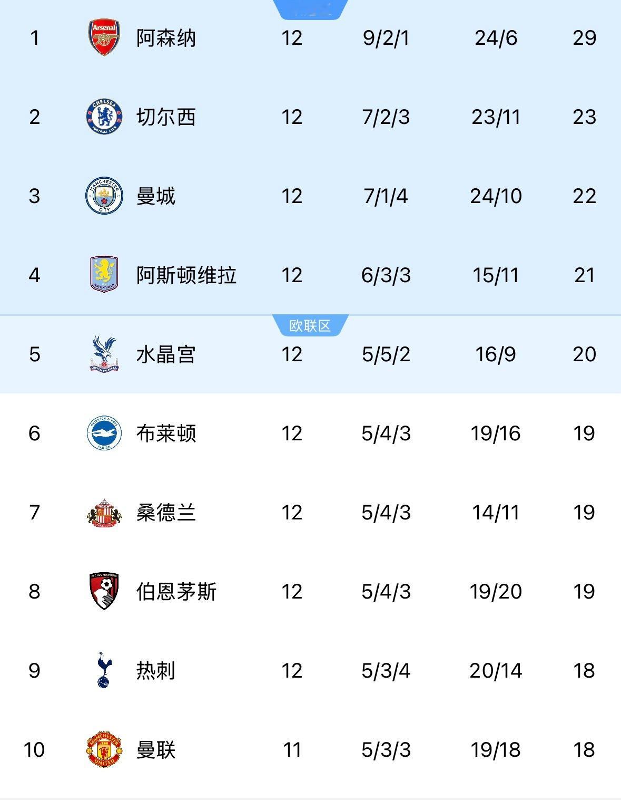This screenshot has width=621, height=800.
Task: Click the 切尔西 team name
Action: click(x=166, y=117)
